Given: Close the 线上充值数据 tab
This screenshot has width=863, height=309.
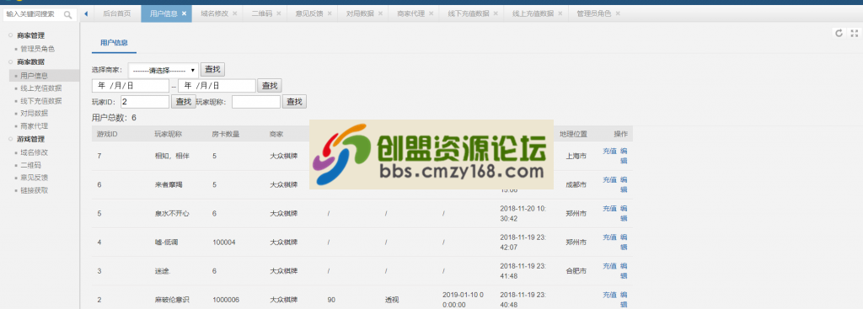Looking at the screenshot, I should coord(560,13).
